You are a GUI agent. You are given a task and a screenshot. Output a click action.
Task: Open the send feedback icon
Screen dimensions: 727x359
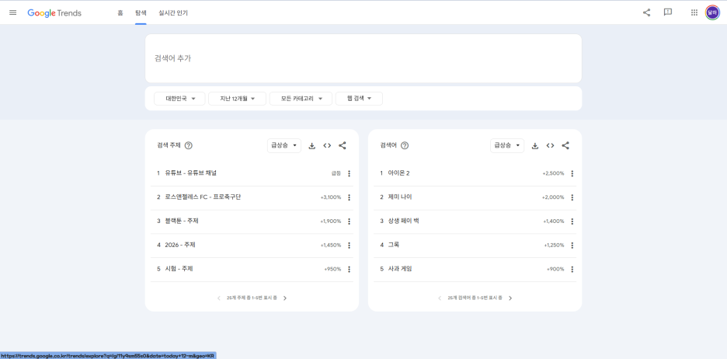(x=668, y=12)
